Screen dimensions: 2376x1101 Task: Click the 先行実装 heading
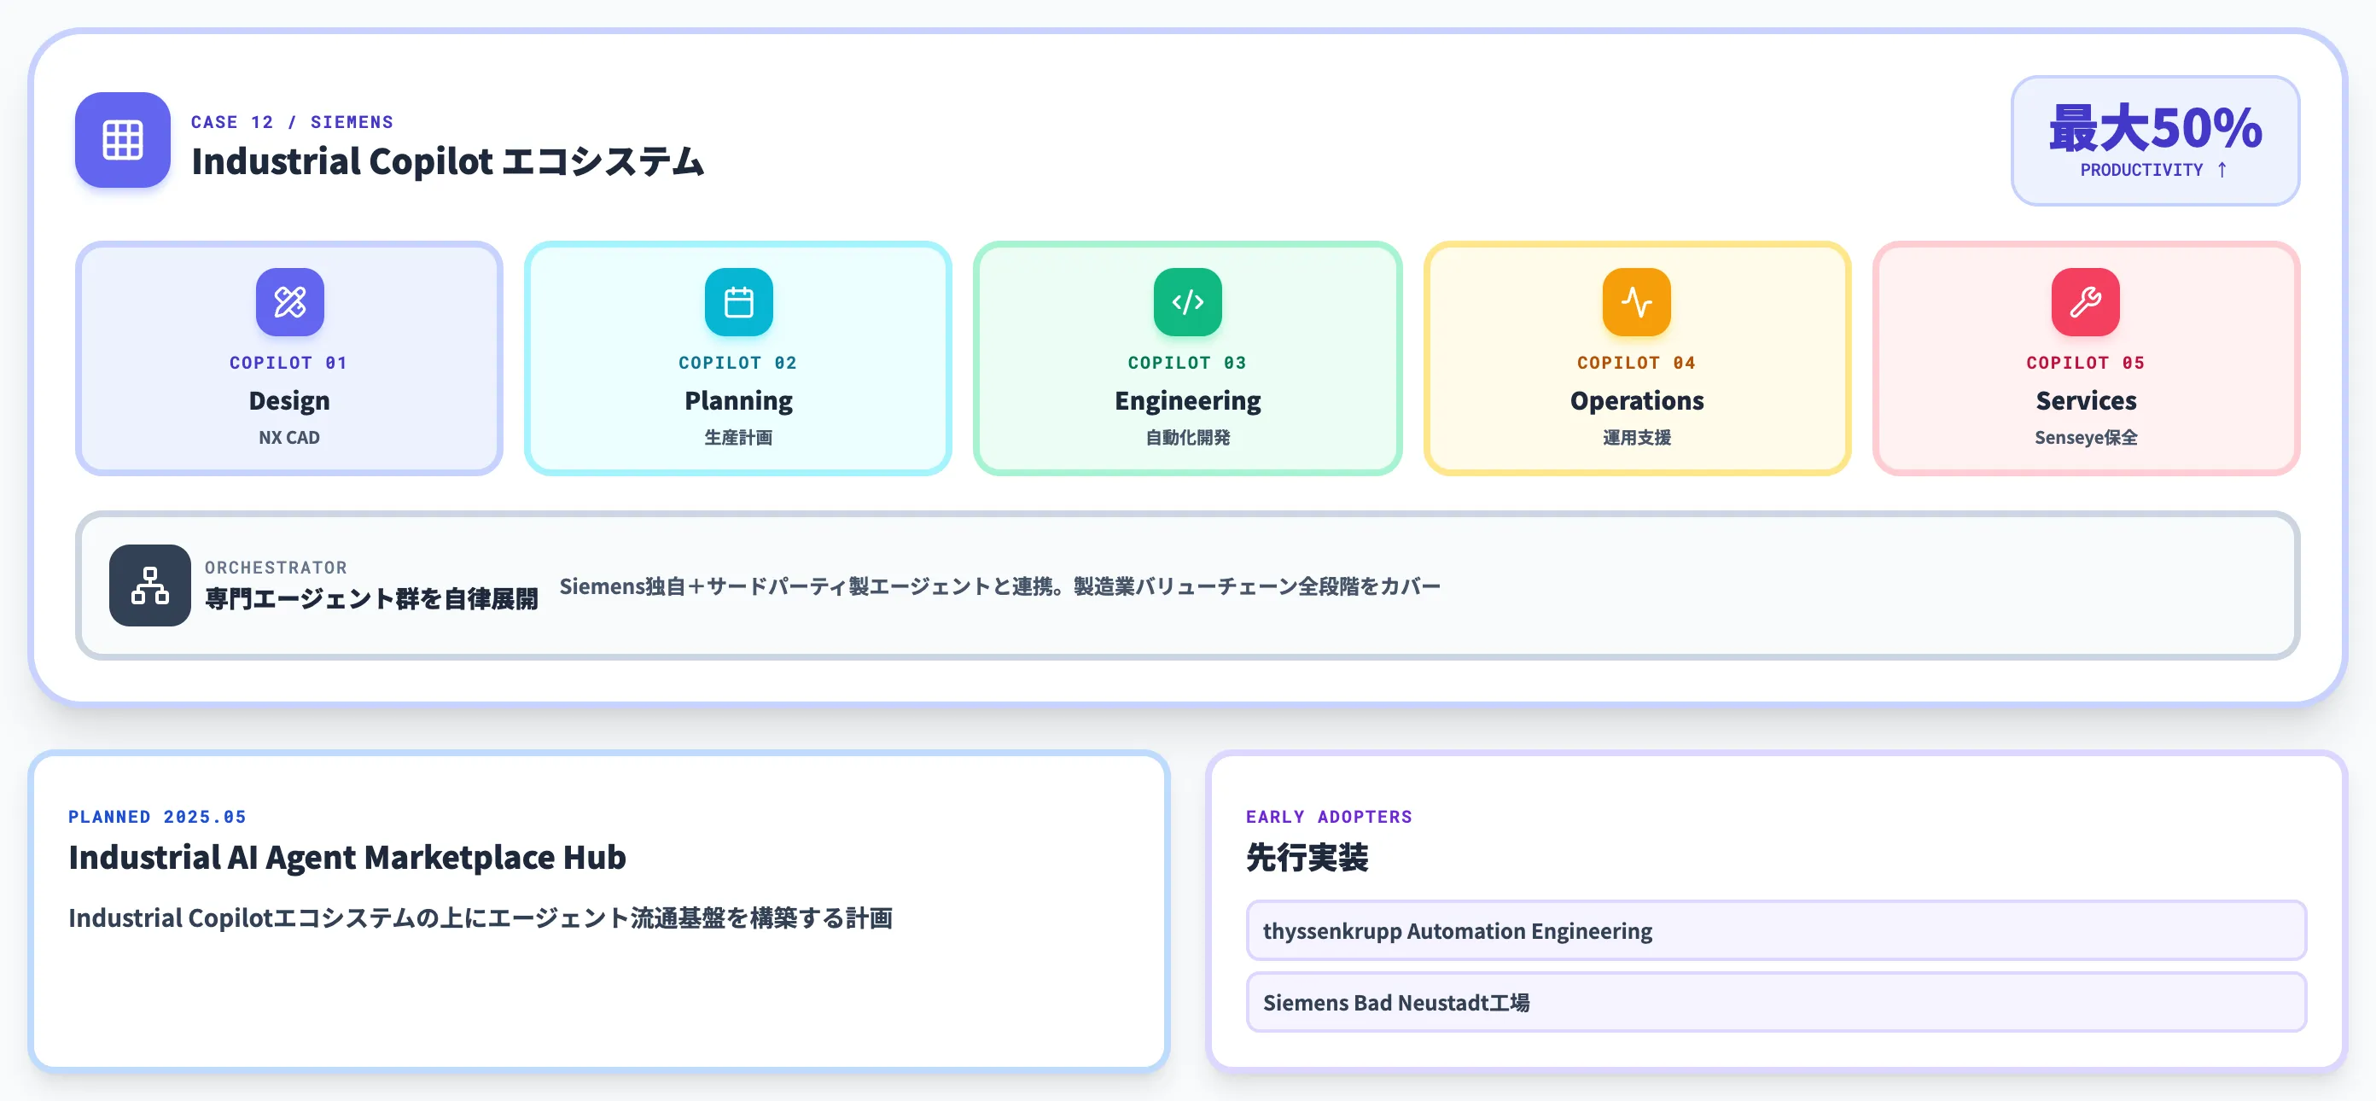(x=1307, y=858)
